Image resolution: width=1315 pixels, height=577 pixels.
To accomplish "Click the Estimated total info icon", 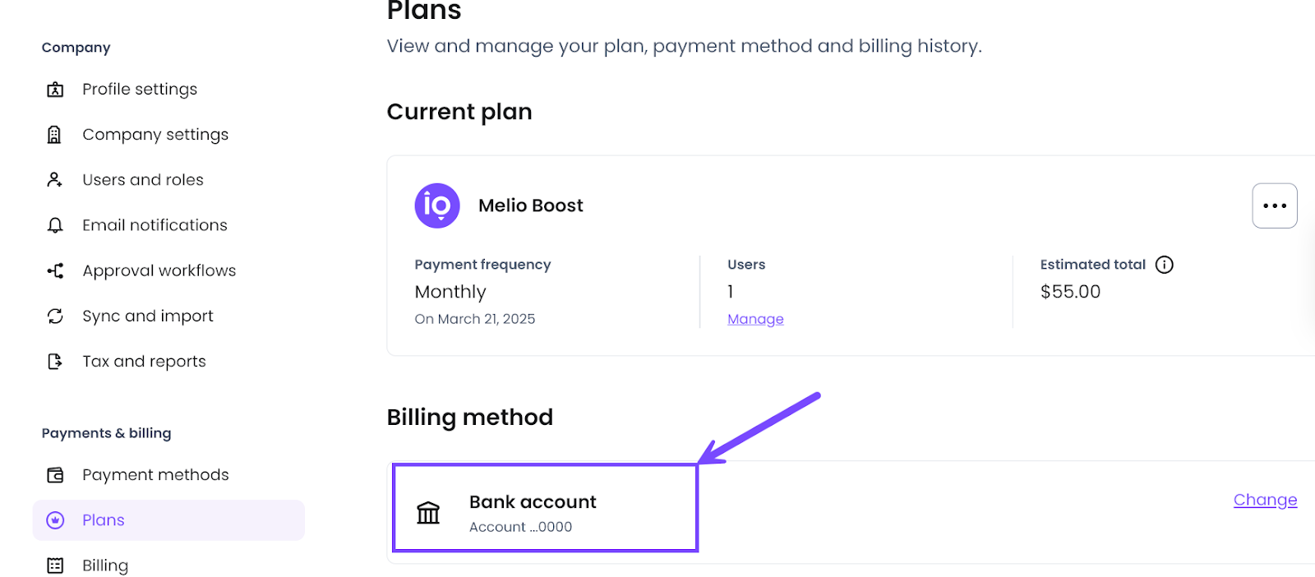I will click(1164, 265).
